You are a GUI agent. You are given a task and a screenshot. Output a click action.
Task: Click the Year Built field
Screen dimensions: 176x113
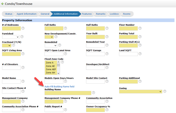[x=95, y=37]
